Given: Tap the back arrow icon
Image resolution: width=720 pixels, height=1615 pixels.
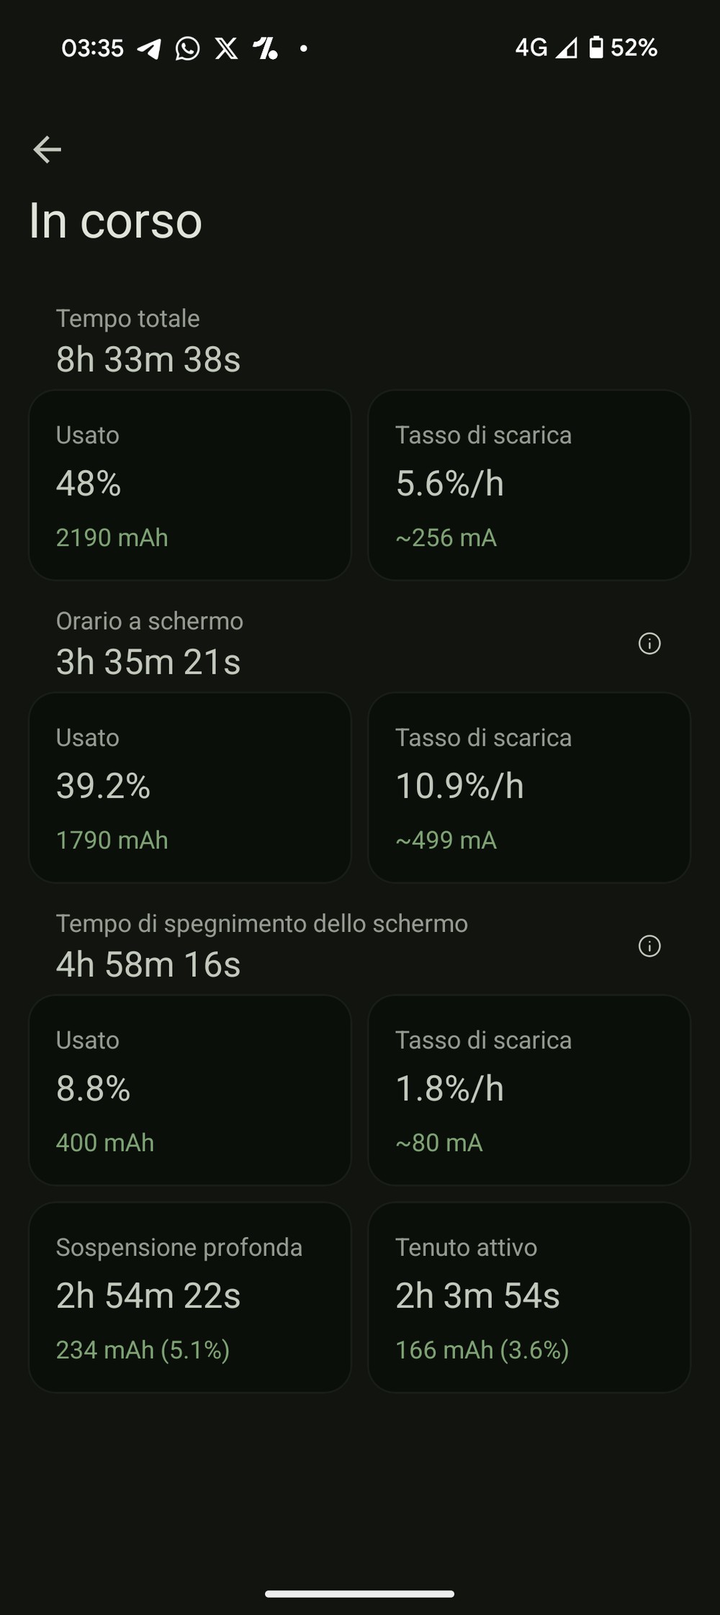Looking at the screenshot, I should coord(48,150).
